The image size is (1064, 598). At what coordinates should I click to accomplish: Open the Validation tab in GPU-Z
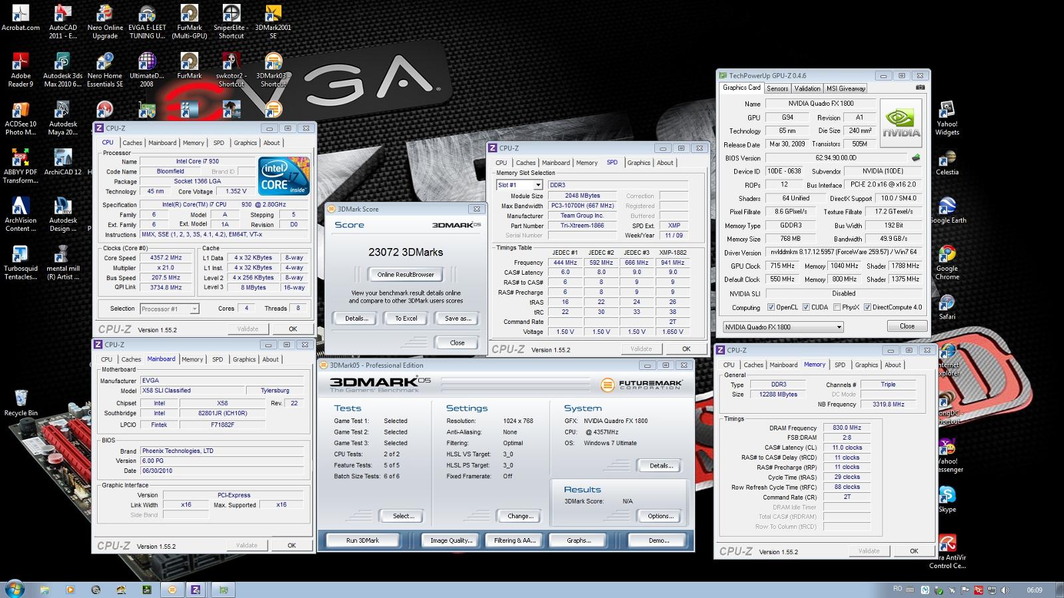[x=807, y=88]
